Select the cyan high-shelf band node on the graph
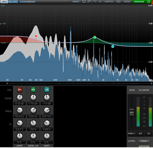The image size is (153, 148). (x=113, y=46)
